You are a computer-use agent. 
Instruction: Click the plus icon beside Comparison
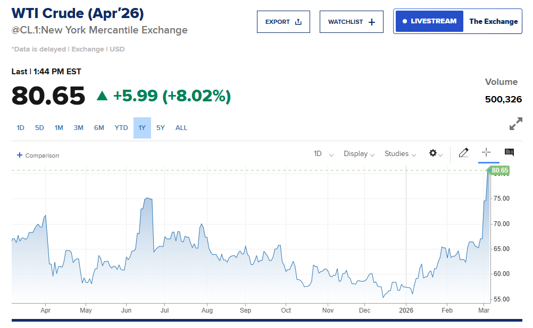(x=20, y=156)
